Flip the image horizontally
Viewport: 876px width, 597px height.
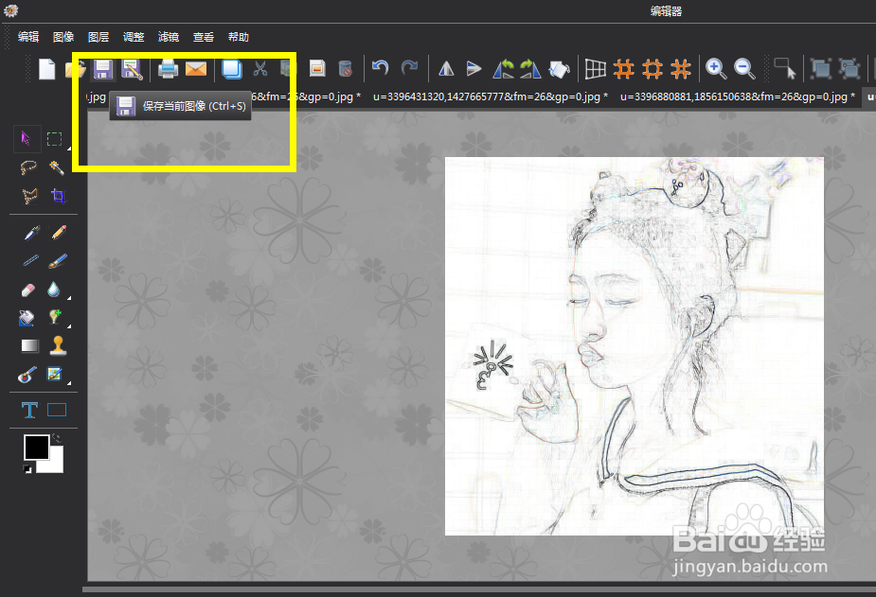pos(446,69)
